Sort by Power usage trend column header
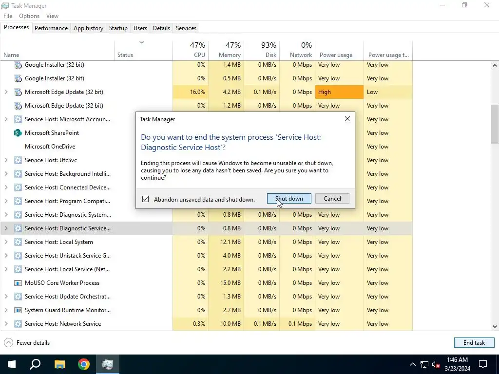499x374 pixels. 388,50
